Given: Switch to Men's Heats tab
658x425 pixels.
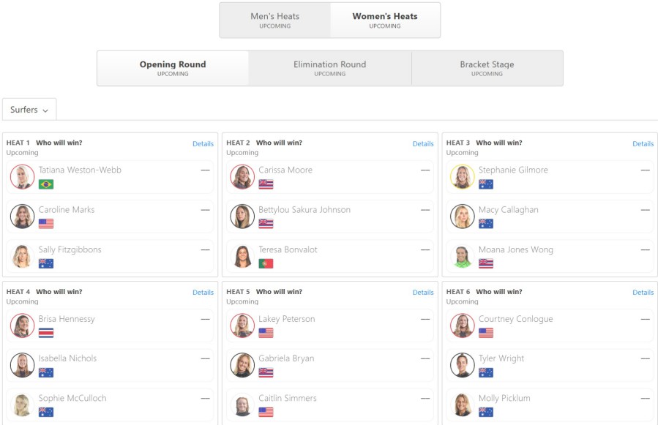Looking at the screenshot, I should [275, 20].
